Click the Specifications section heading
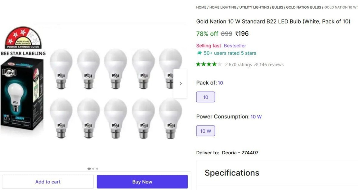The height and width of the screenshot is (190, 358). [x=232, y=173]
